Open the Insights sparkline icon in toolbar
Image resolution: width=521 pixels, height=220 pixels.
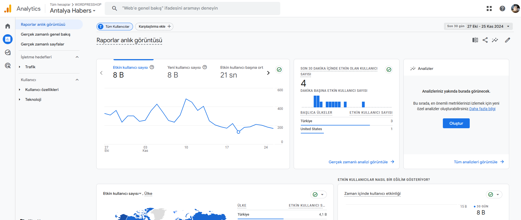click(495, 40)
